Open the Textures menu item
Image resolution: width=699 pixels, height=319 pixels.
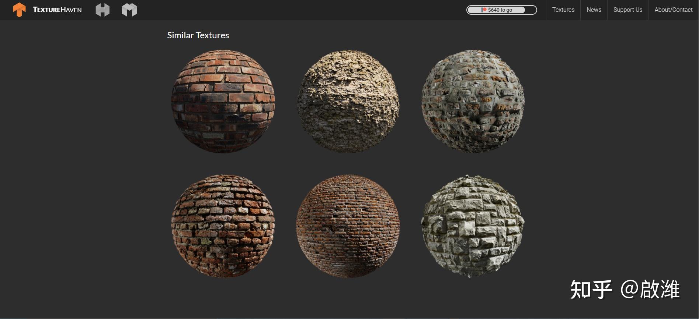[563, 10]
